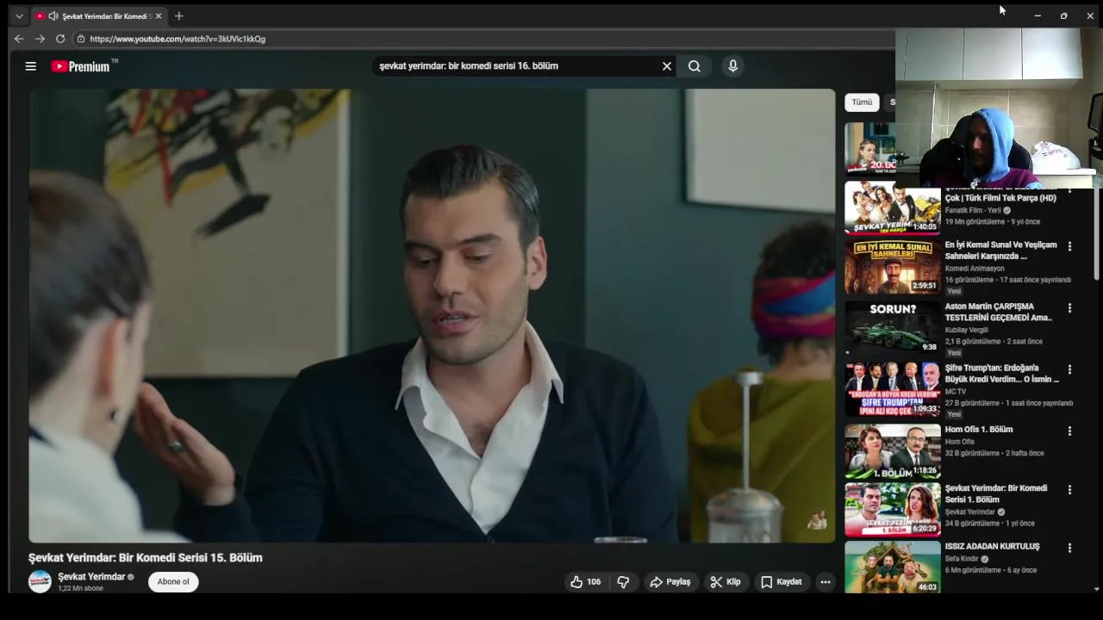Visit Fanatik Film - Yerli channel
This screenshot has width=1103, height=620.
(x=973, y=210)
